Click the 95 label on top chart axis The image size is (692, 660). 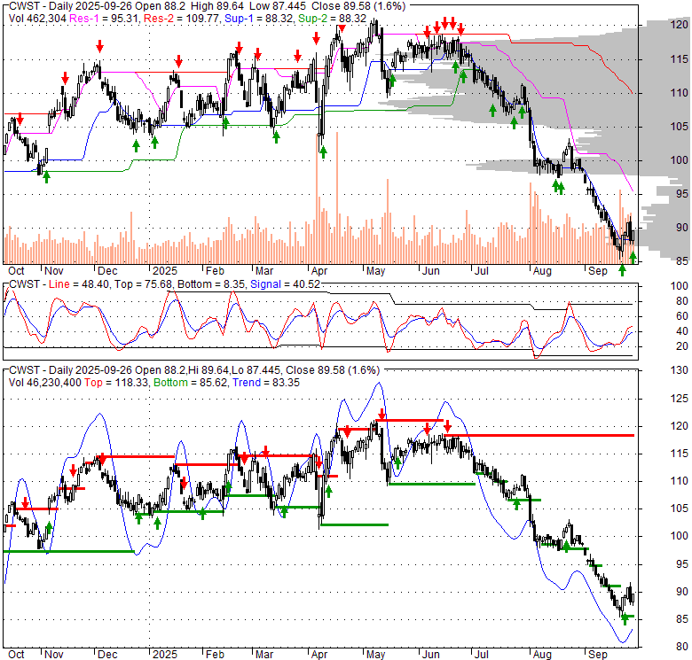click(682, 194)
